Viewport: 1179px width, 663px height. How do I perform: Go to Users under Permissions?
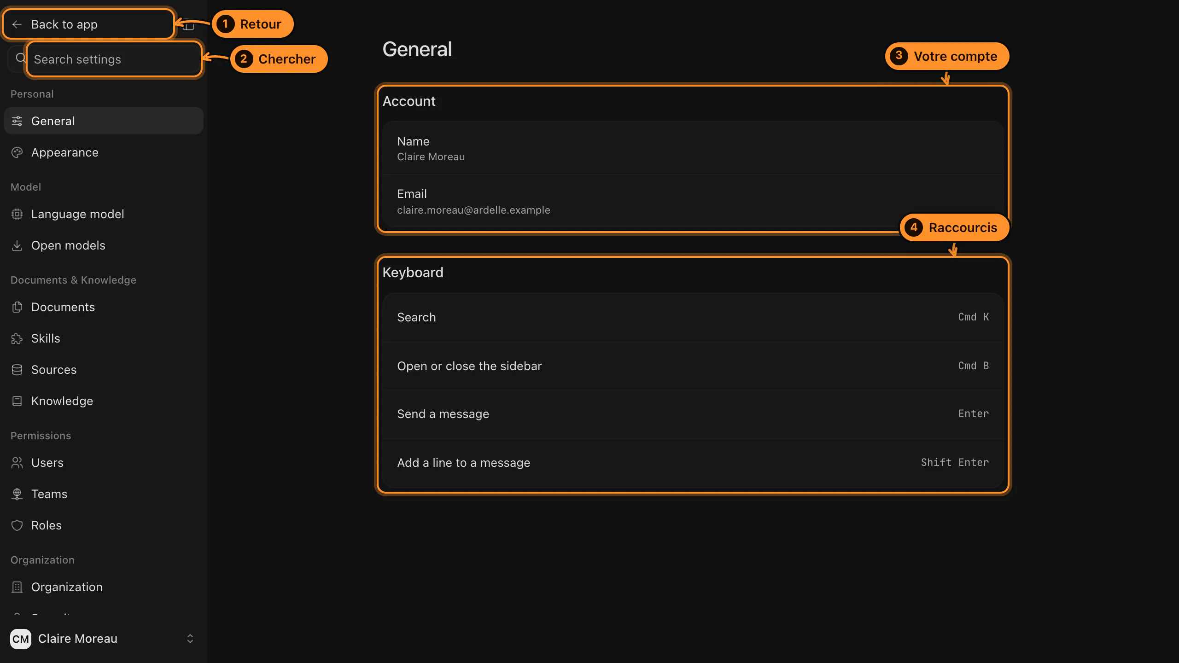104,463
